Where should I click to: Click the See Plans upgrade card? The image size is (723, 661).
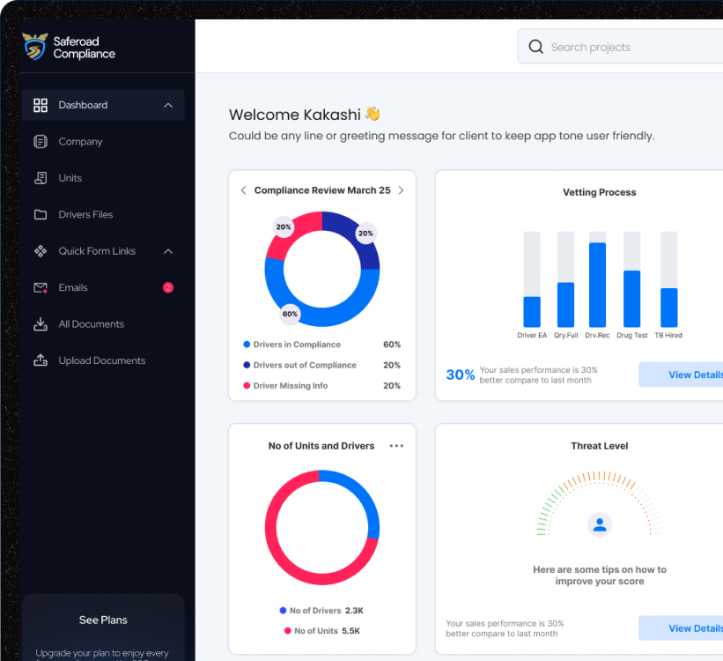103,620
